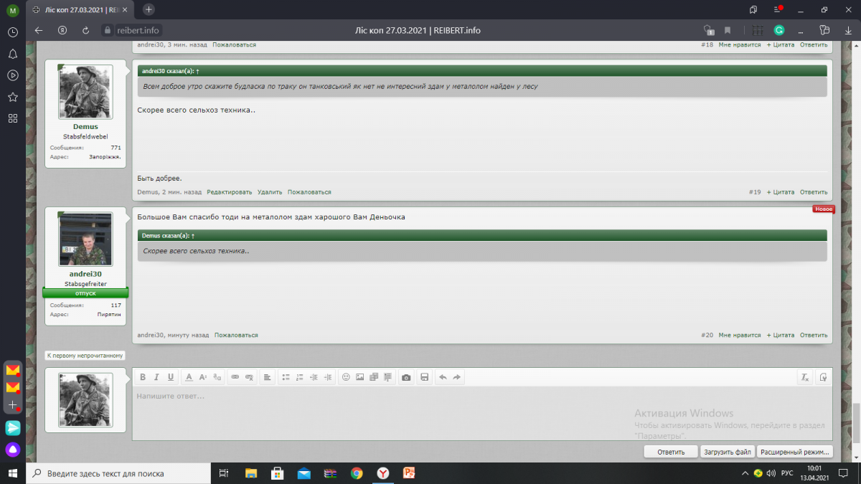Toggle BB-code source mode icon
The image size is (861, 484).
823,377
